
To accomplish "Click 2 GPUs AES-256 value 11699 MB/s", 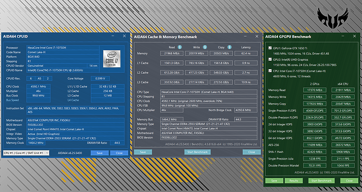I will pyautogui.click(x=314, y=145).
